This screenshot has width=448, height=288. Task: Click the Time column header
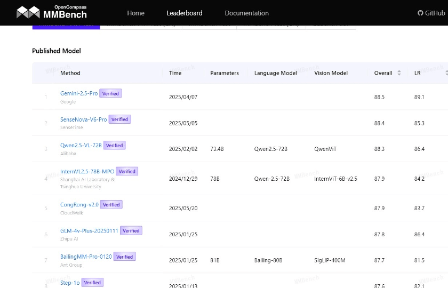pos(175,73)
